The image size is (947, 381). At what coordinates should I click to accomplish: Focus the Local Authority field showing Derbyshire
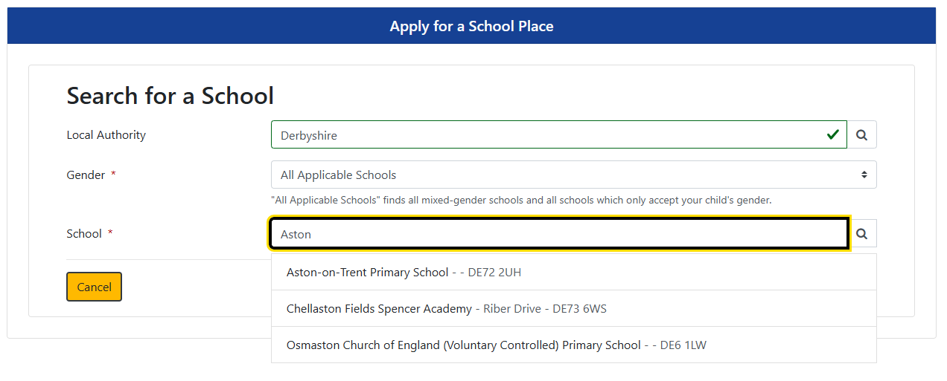551,135
